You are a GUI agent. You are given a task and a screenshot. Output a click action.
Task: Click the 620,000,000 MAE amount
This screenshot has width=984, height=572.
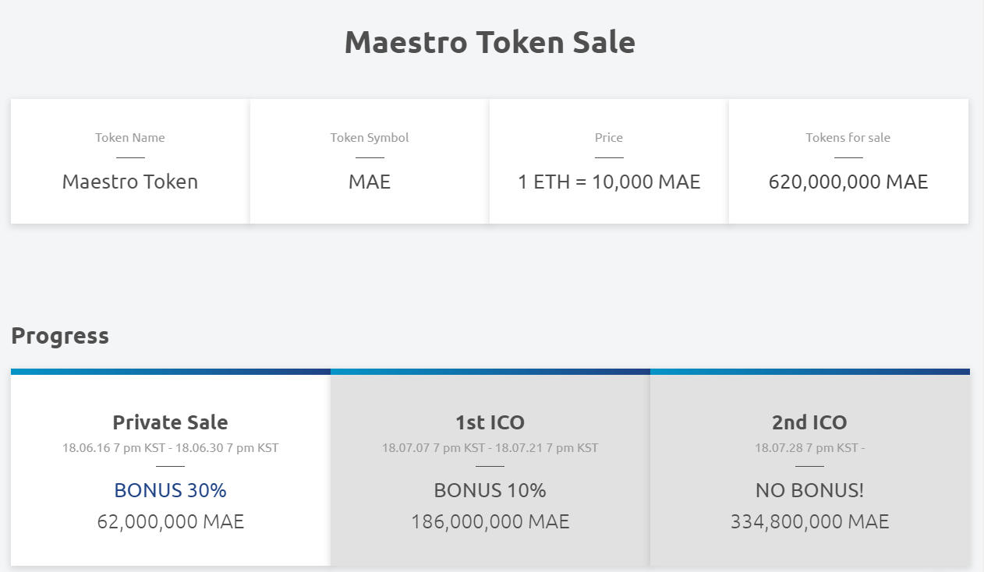click(848, 182)
